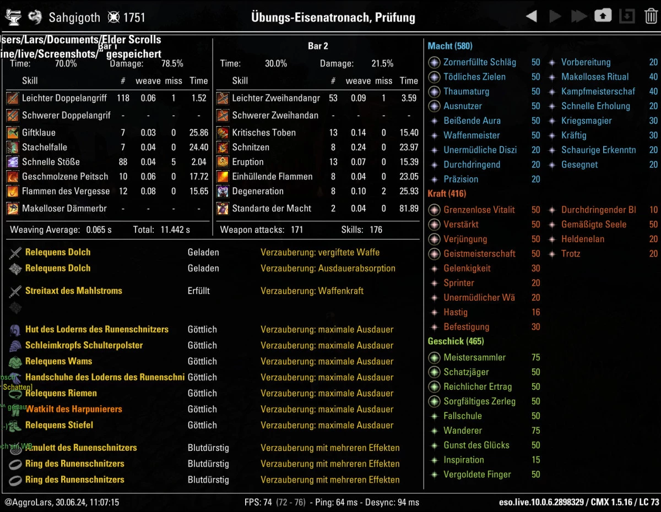Click the champion points icon near 1751

click(113, 17)
